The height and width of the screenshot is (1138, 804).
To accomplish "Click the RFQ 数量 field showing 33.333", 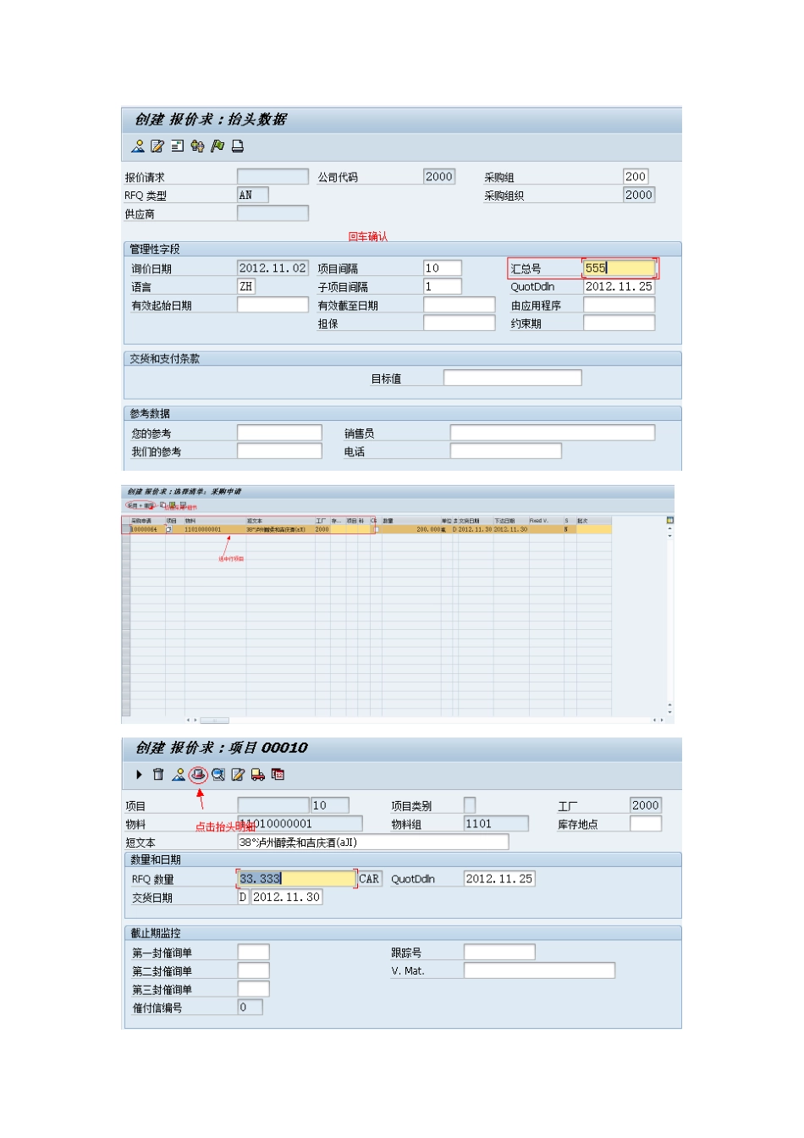I will coord(296,879).
